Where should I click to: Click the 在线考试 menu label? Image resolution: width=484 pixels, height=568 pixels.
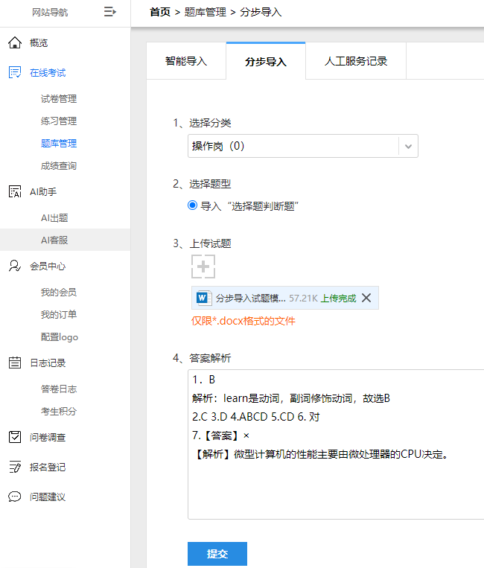pos(48,72)
